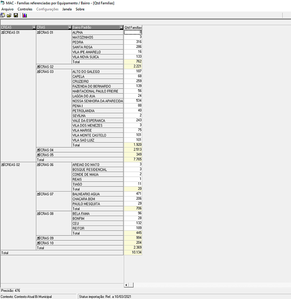The image size is (291, 299).
Task: Select the ALPHA bairro row
Action: [98, 32]
